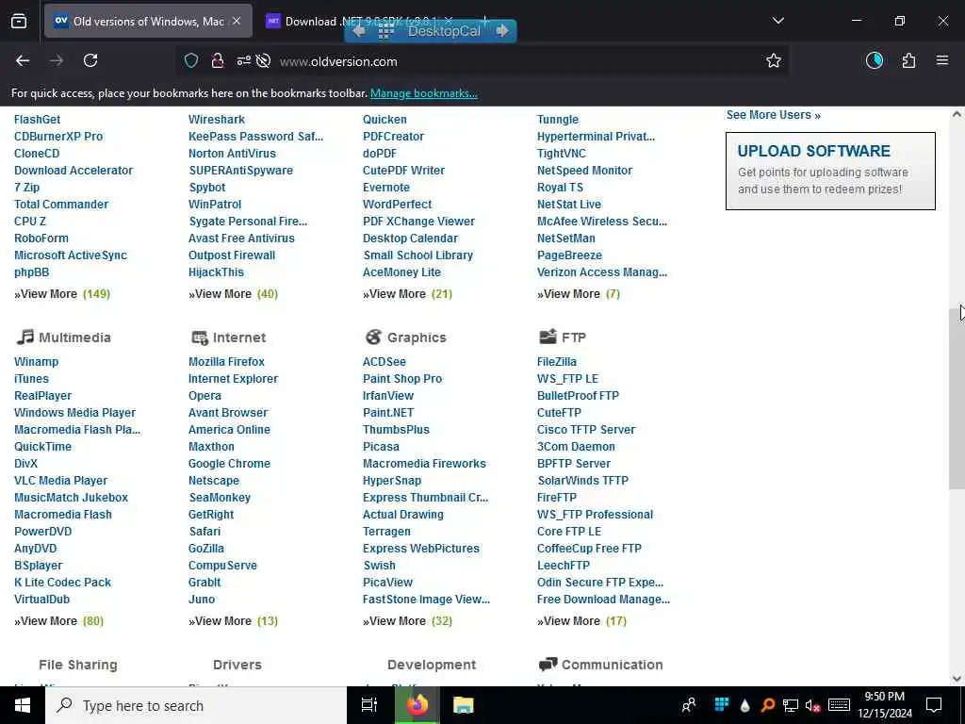Open the Extensions puzzle icon
This screenshot has width=965, height=724.
tap(908, 60)
